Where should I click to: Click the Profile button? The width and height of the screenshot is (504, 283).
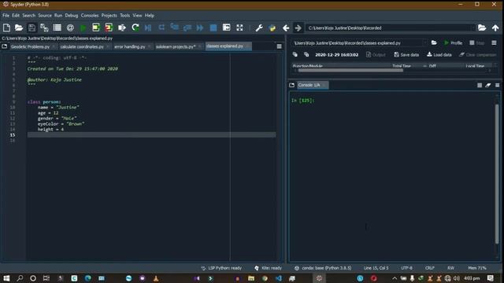[x=453, y=43]
